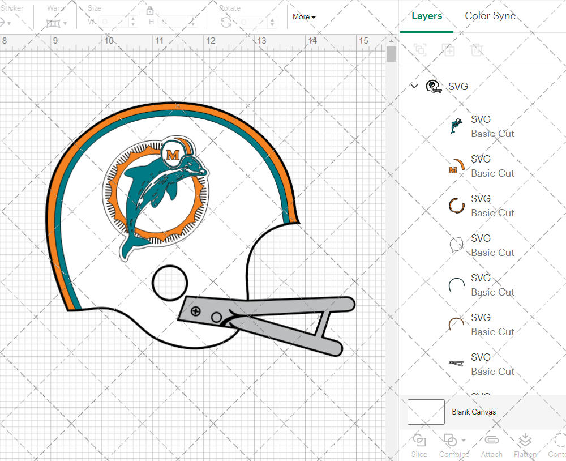Click the Attach tool

491,446
